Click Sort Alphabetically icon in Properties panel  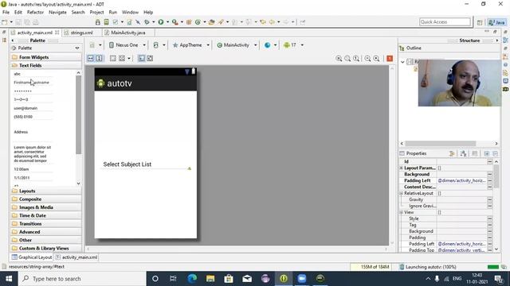(464, 153)
